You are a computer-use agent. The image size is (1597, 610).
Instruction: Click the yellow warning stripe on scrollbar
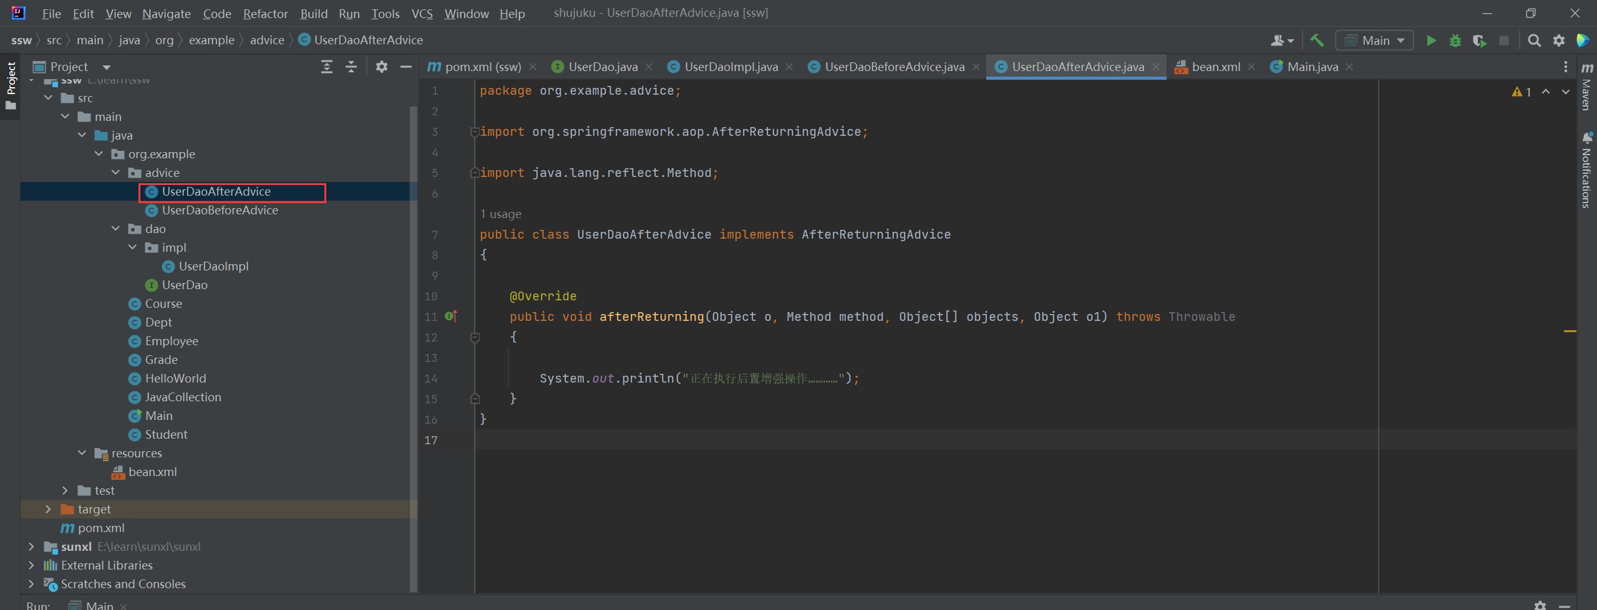[x=1570, y=331]
